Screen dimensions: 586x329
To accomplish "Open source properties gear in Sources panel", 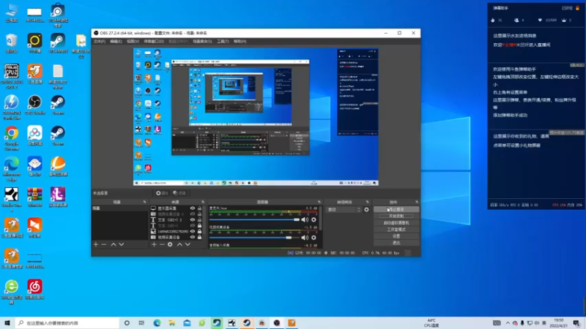I will (x=170, y=244).
